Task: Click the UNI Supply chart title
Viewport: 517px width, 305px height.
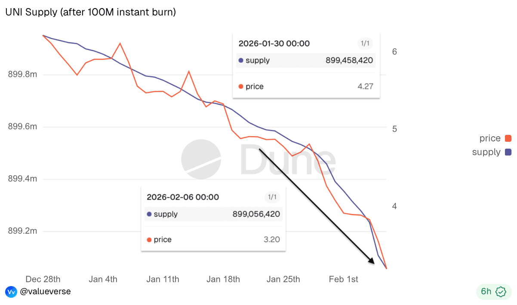Action: pos(90,12)
